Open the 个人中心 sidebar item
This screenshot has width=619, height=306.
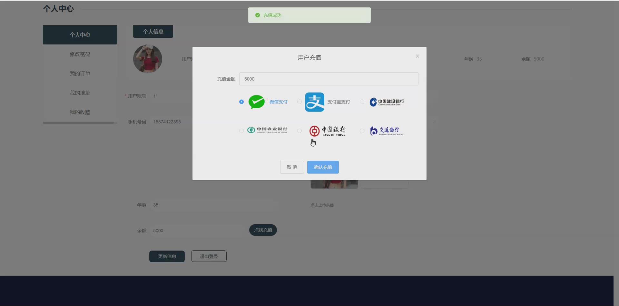tap(80, 35)
